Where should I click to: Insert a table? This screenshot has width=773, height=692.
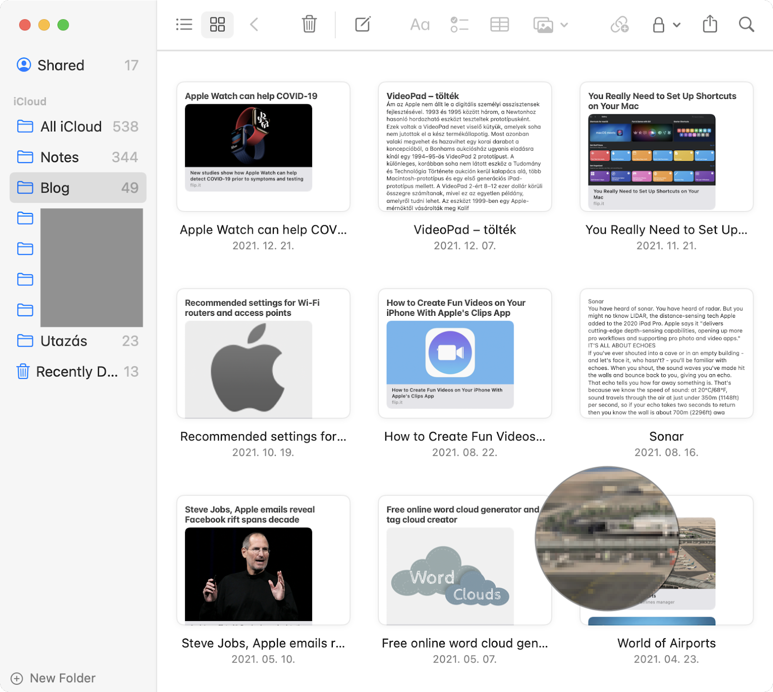tap(500, 25)
